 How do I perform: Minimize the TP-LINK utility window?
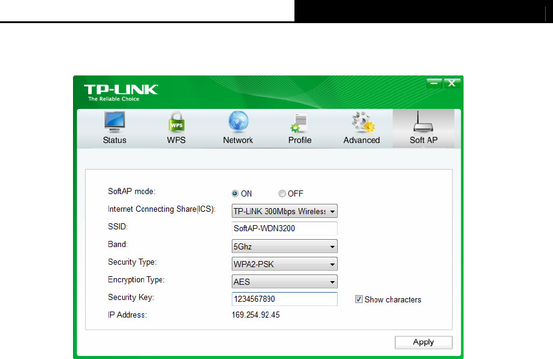pyautogui.click(x=434, y=83)
